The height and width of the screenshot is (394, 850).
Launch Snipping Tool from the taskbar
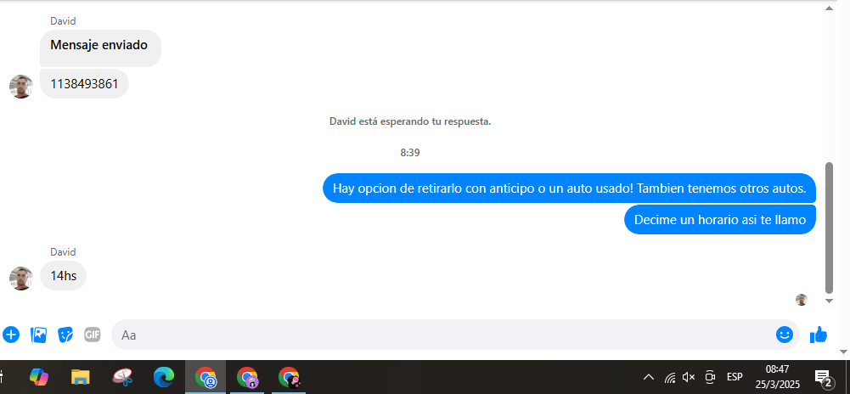click(x=122, y=377)
